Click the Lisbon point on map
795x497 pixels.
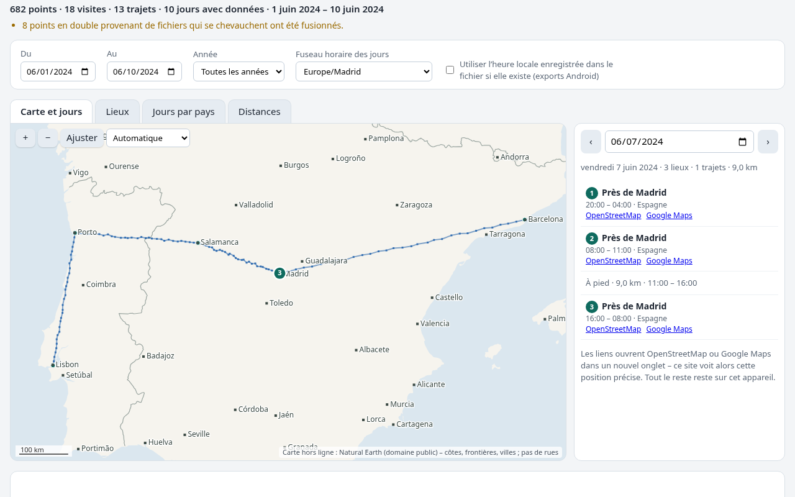[53, 365]
